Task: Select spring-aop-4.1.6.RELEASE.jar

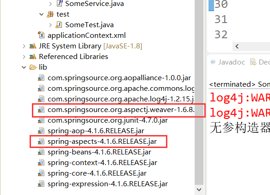Action: tap(96, 131)
